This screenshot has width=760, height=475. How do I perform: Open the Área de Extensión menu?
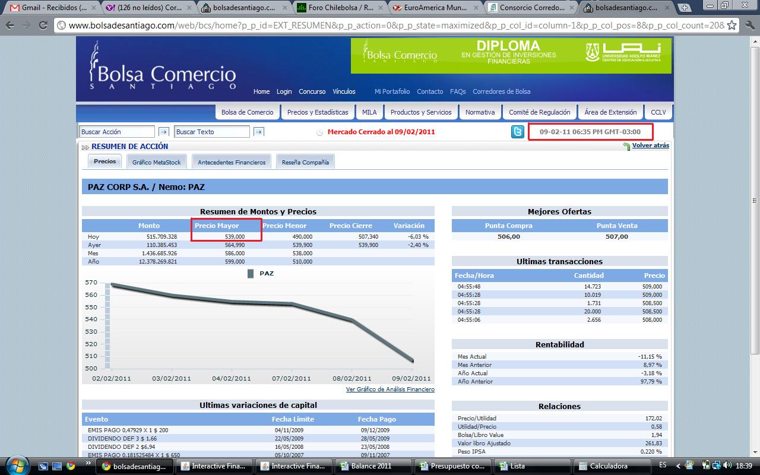click(610, 112)
